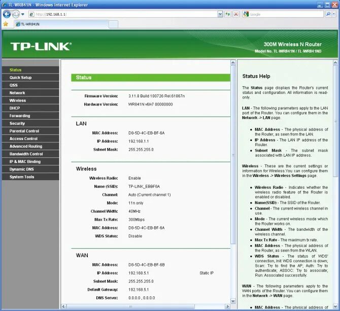Open the Network menu item

pyautogui.click(x=30, y=93)
